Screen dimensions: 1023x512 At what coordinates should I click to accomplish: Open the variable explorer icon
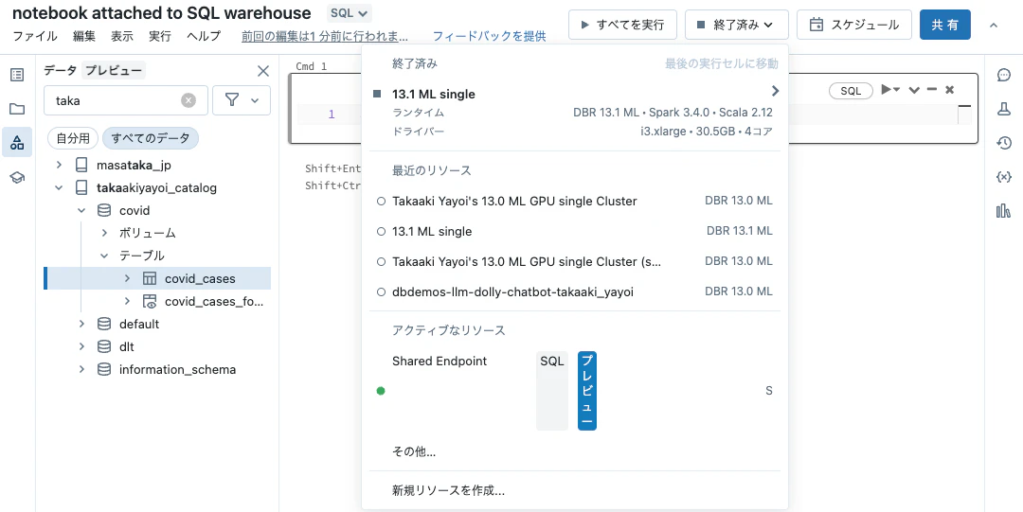[x=1004, y=177]
